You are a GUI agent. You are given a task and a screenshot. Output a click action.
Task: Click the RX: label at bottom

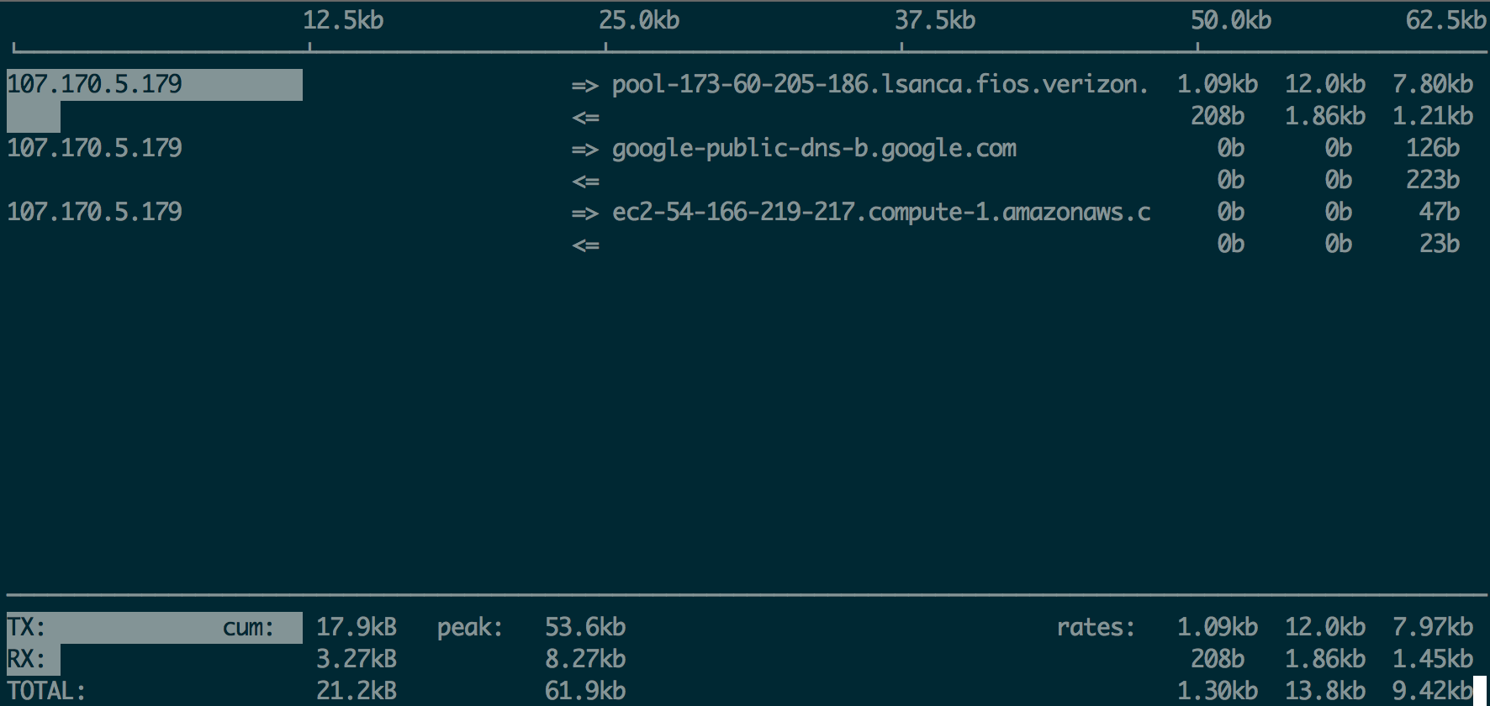click(26, 660)
